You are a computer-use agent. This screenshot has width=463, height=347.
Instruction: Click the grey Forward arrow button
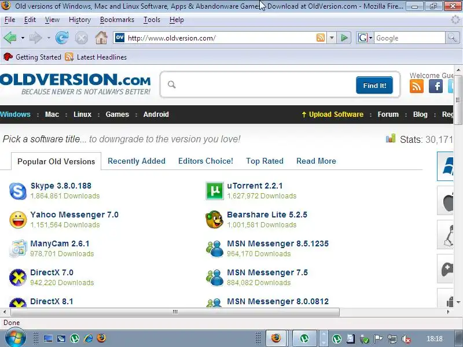pos(36,38)
